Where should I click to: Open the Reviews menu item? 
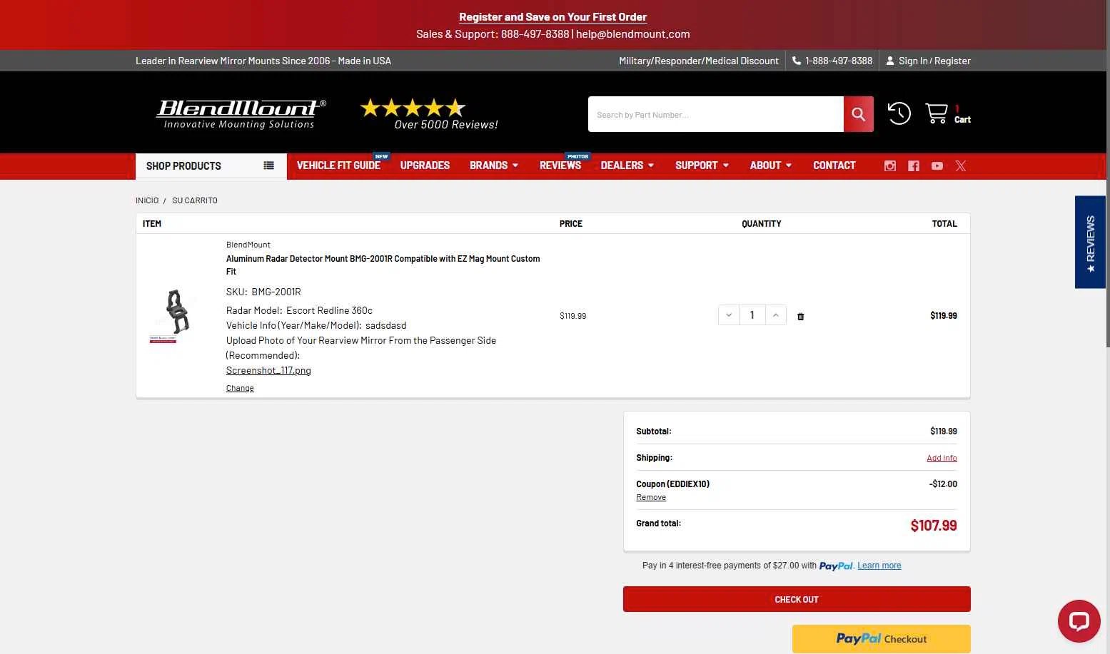560,165
